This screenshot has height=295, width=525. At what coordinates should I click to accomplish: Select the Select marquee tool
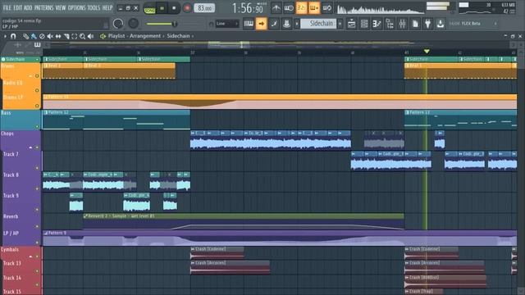(x=75, y=36)
